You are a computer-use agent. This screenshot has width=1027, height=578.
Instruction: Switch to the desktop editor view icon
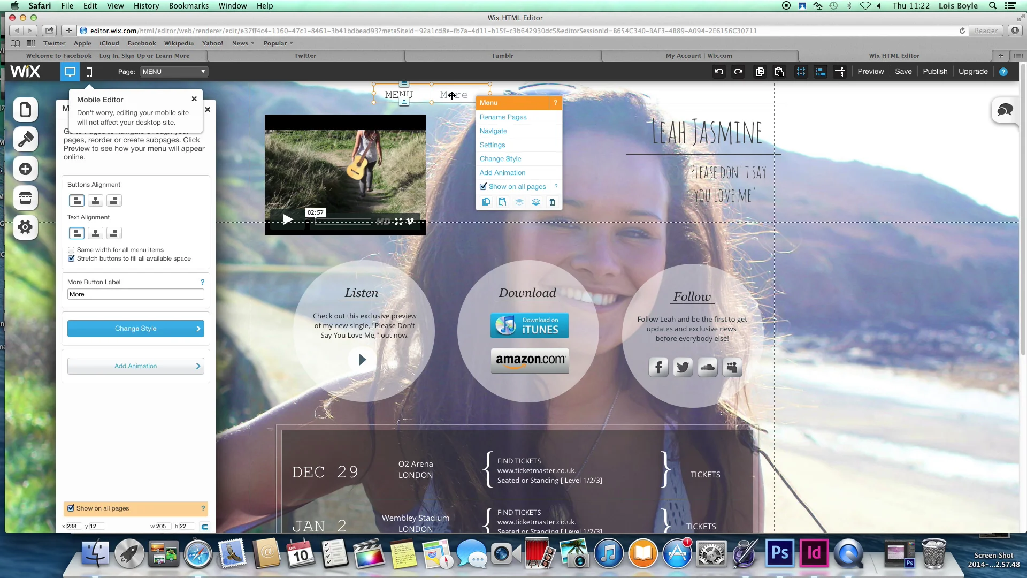point(70,72)
